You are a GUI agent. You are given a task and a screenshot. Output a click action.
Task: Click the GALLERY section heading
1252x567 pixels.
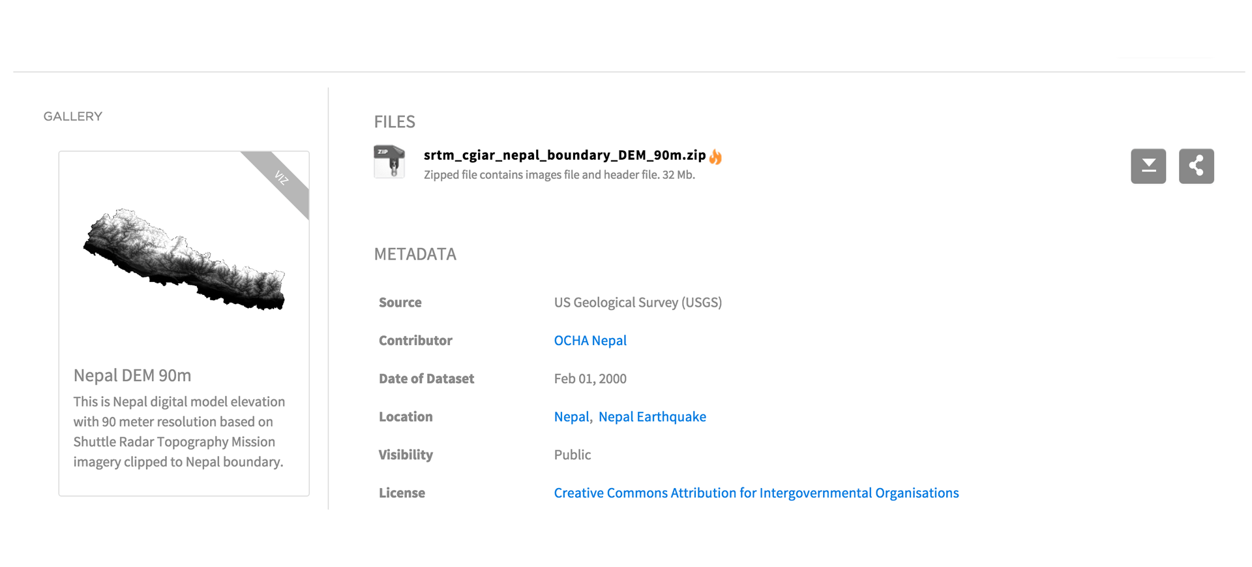[x=73, y=117]
